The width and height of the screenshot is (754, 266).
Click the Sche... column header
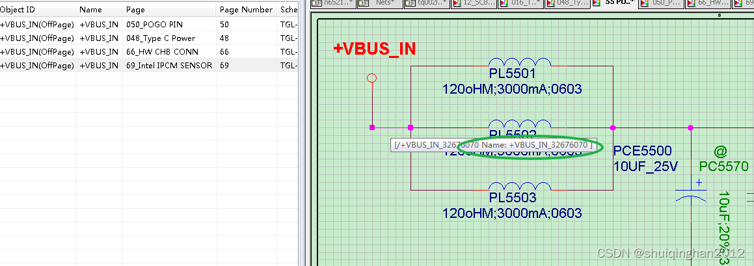(x=288, y=10)
